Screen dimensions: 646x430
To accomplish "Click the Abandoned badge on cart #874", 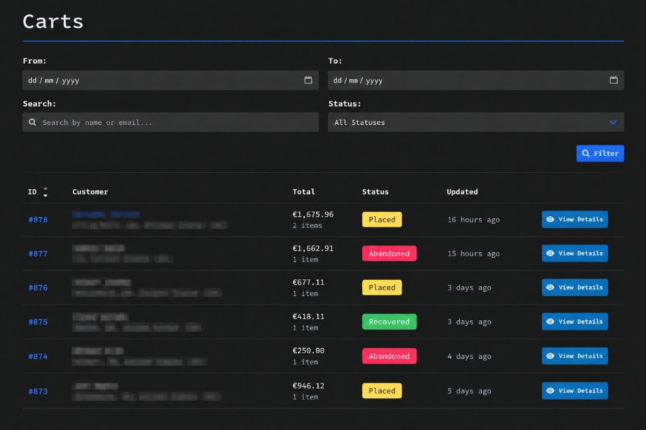I will [389, 356].
